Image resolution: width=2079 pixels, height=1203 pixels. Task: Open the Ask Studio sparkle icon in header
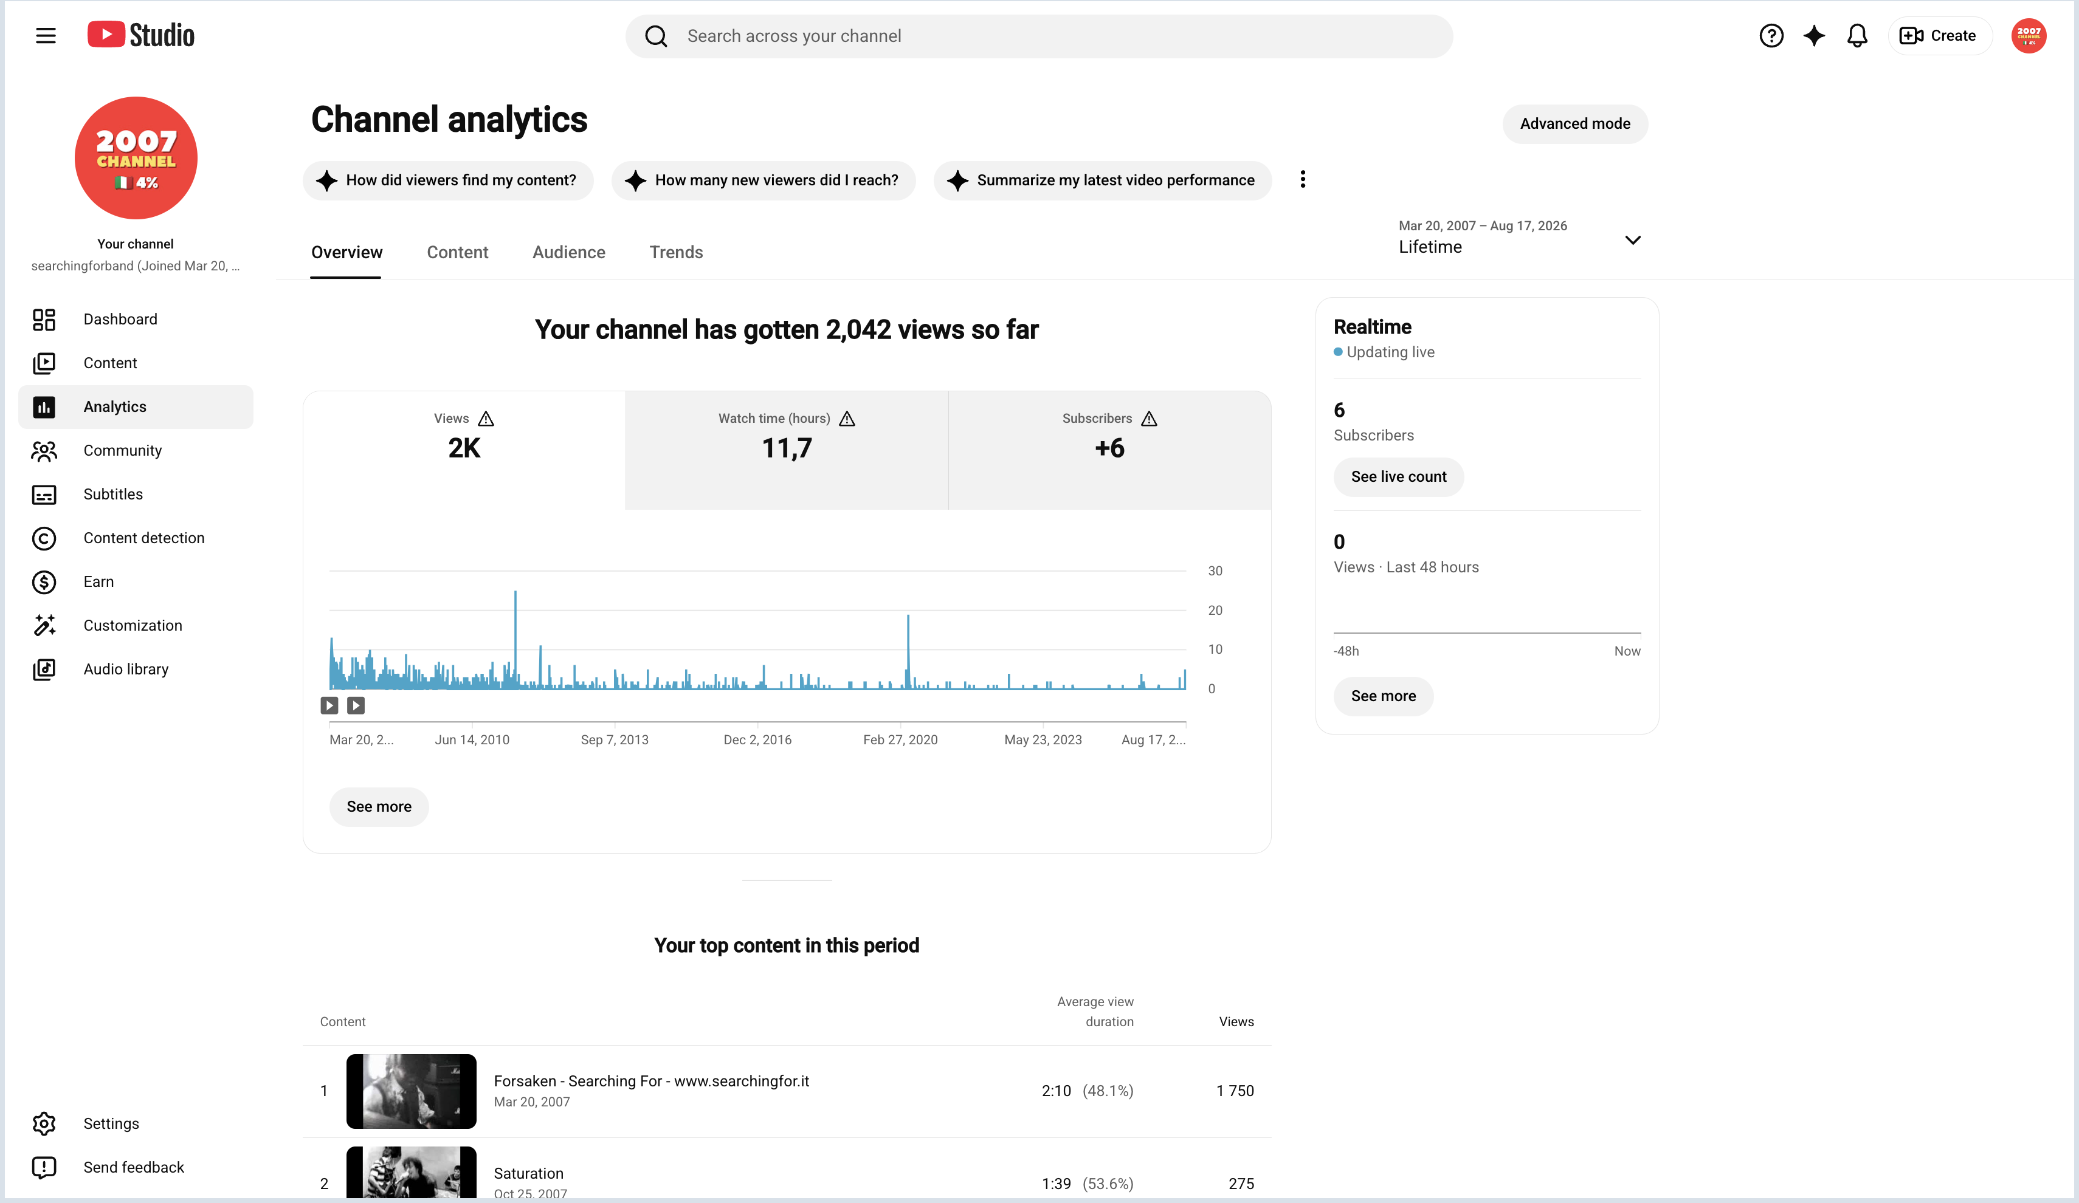(1813, 35)
